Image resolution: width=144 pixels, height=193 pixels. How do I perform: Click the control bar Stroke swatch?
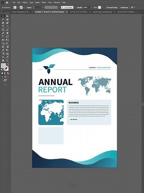click(21, 7)
